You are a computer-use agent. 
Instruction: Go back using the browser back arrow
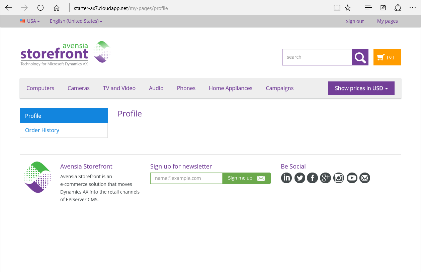8,8
